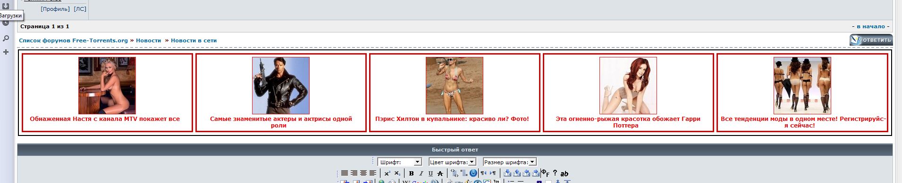
Task: Open the Новости breadcrumb link
Action: tap(148, 40)
